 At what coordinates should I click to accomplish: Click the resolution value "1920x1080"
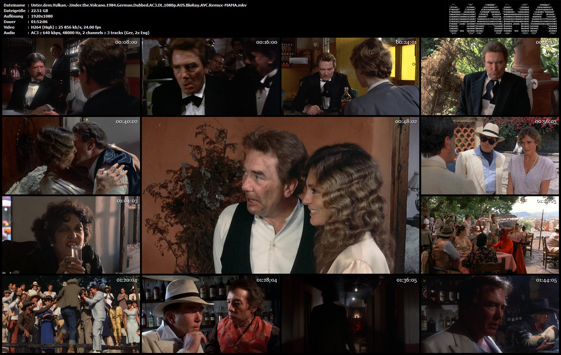[x=42, y=16]
